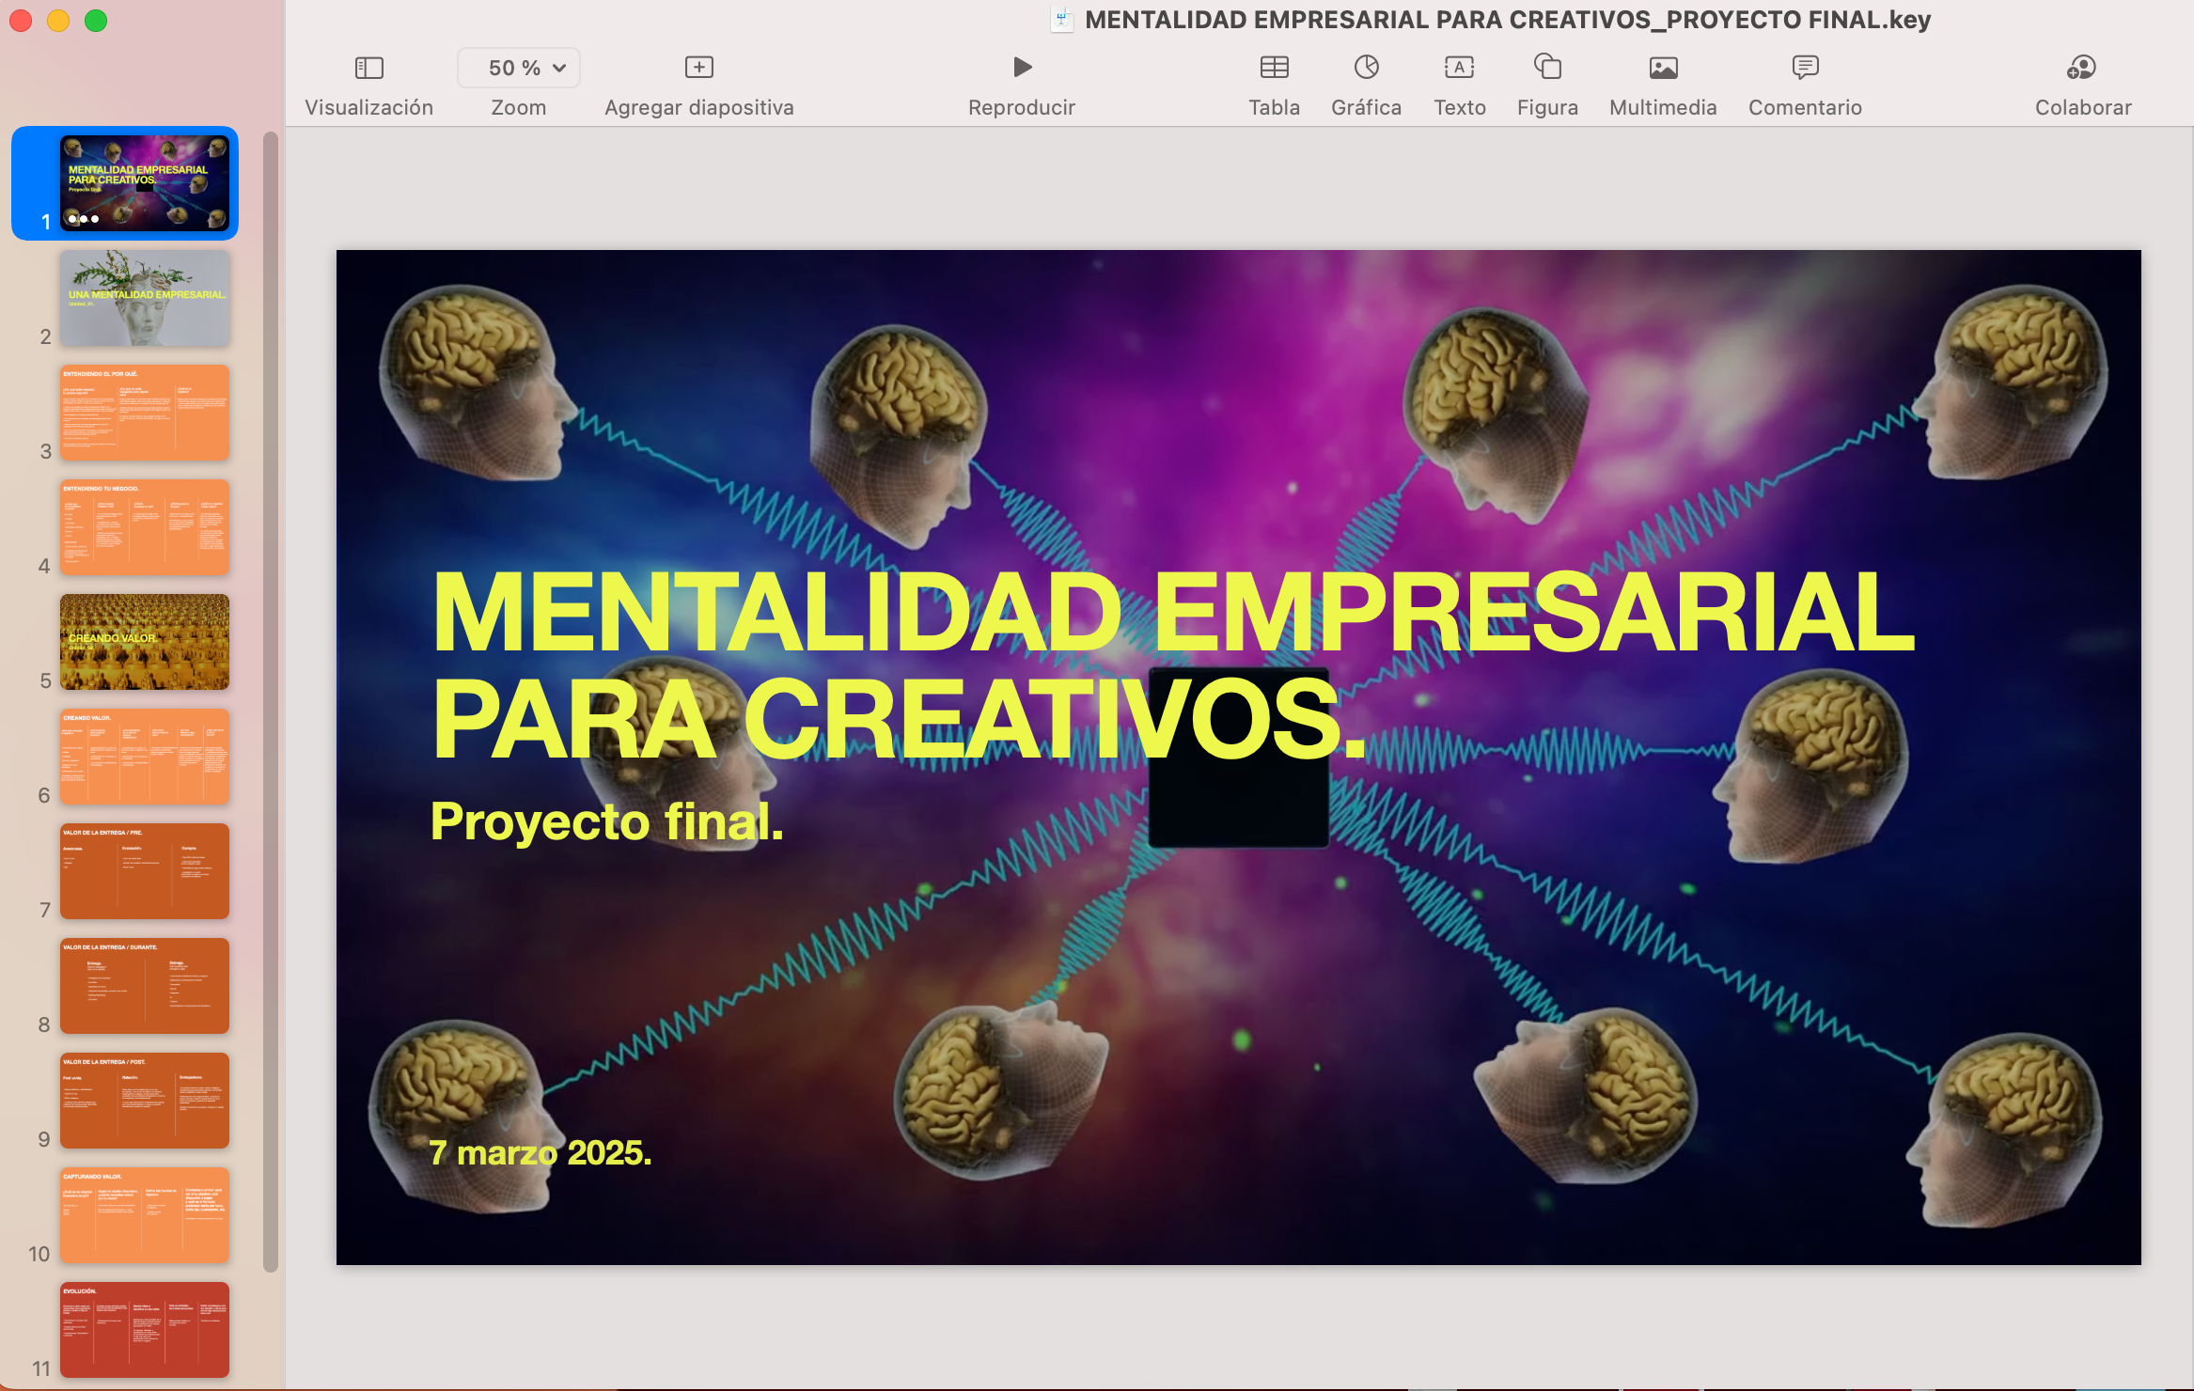Open the Gráfica chart icon

1366,68
